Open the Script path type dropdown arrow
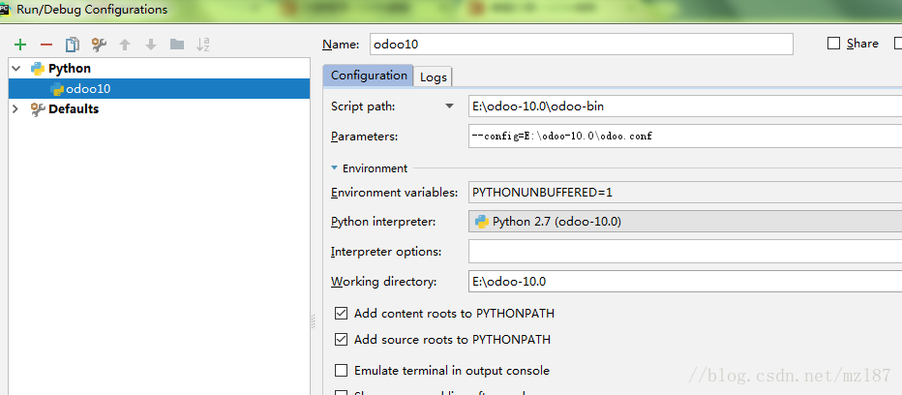The image size is (902, 395). (x=449, y=106)
